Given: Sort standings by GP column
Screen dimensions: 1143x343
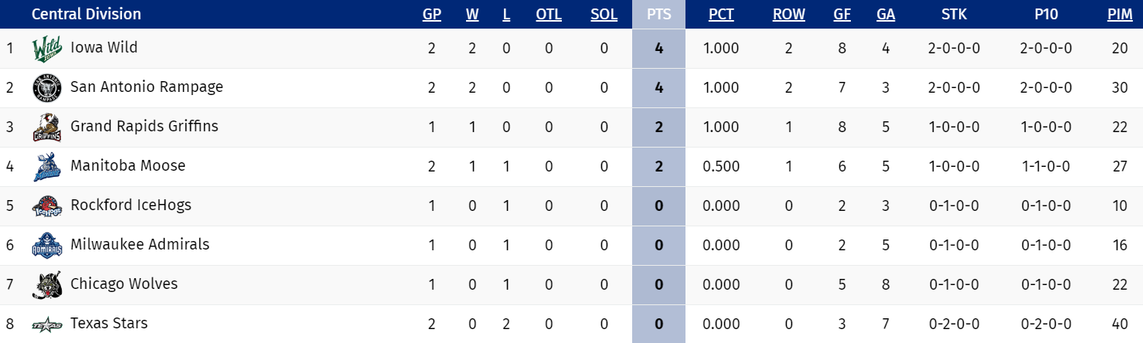Looking at the screenshot, I should tap(431, 15).
